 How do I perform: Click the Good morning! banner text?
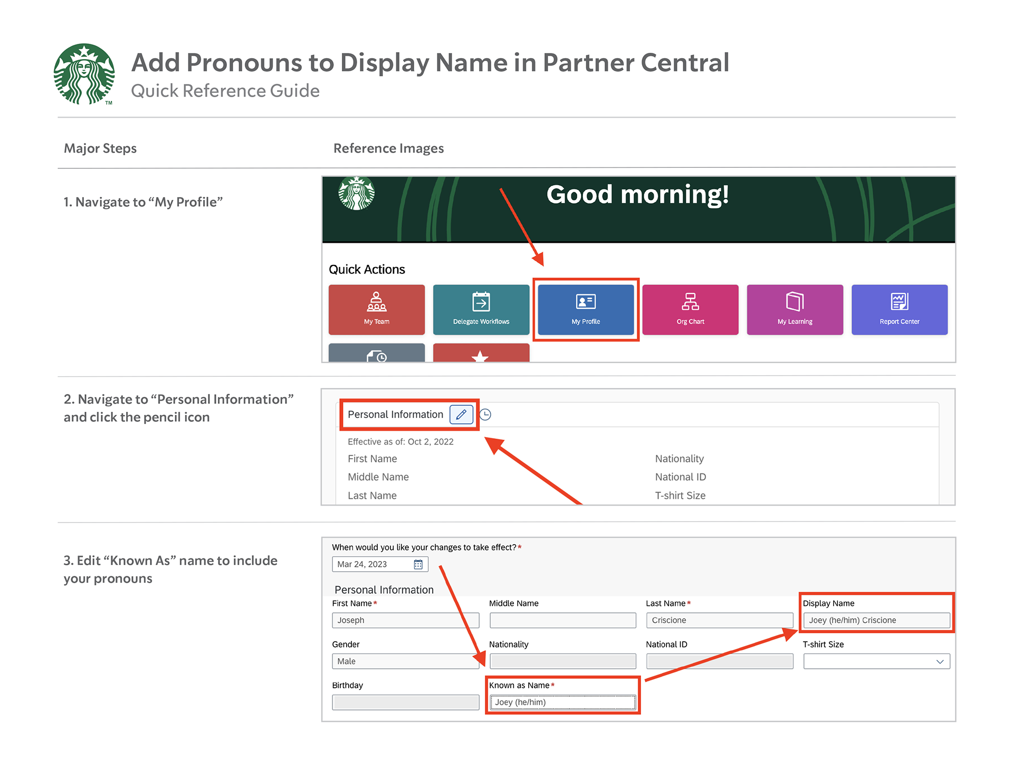tap(637, 194)
